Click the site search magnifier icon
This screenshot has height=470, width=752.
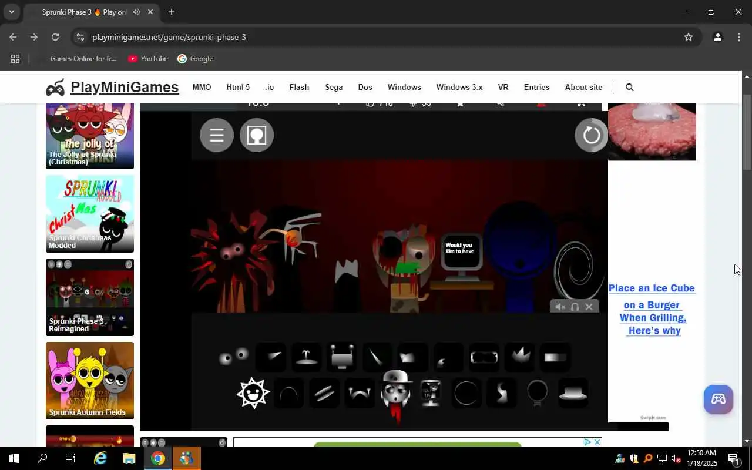[629, 87]
